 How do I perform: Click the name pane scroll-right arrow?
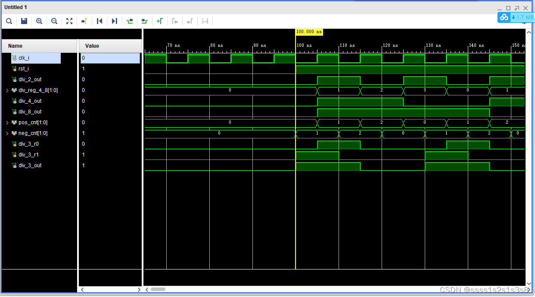pyautogui.click(x=139, y=290)
